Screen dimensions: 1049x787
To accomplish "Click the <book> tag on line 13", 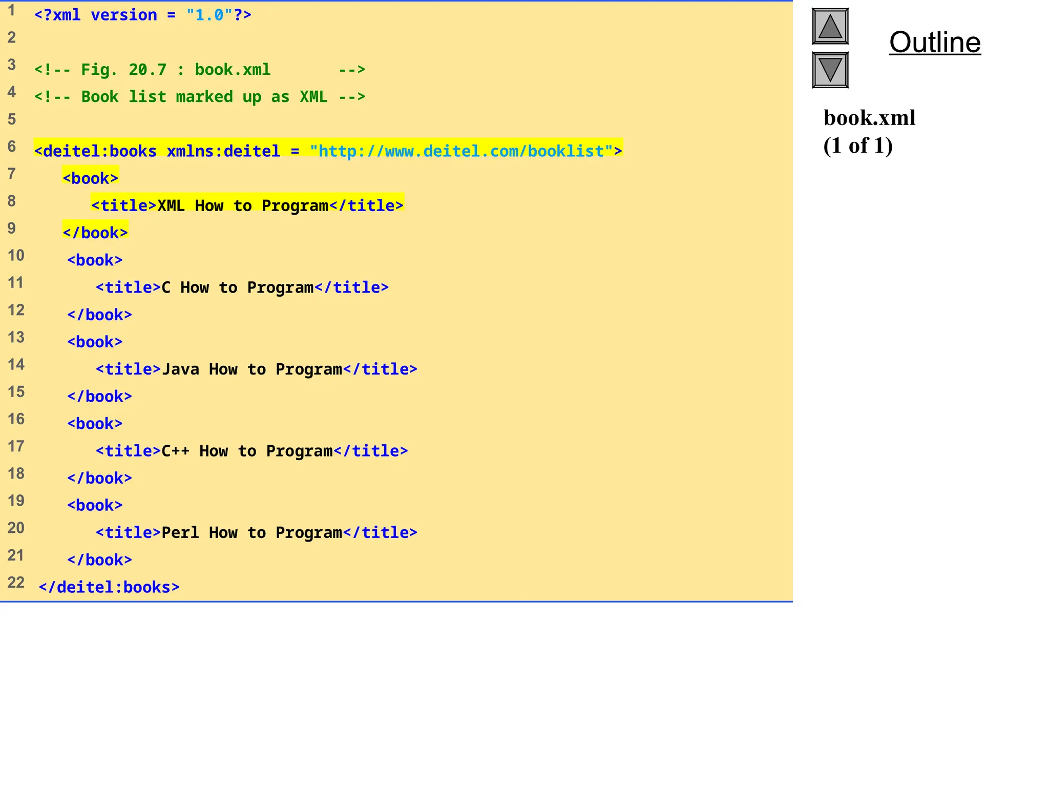I will coord(95,341).
